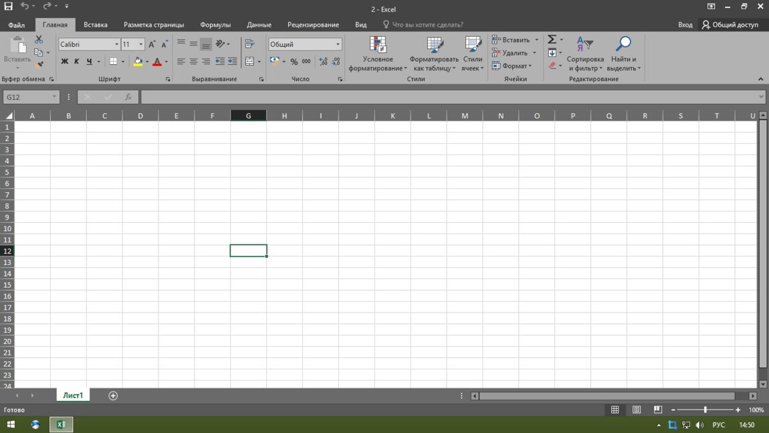Toggle italic formatting (К)
Image resolution: width=769 pixels, height=433 pixels.
click(77, 62)
